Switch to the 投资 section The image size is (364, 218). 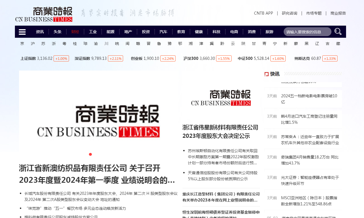(x=146, y=32)
